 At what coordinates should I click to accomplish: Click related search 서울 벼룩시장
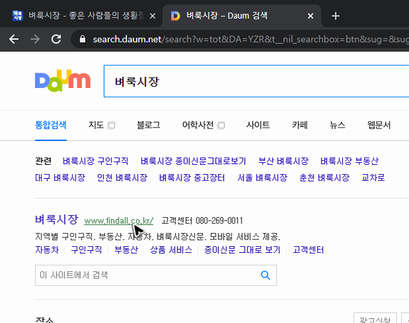click(262, 177)
